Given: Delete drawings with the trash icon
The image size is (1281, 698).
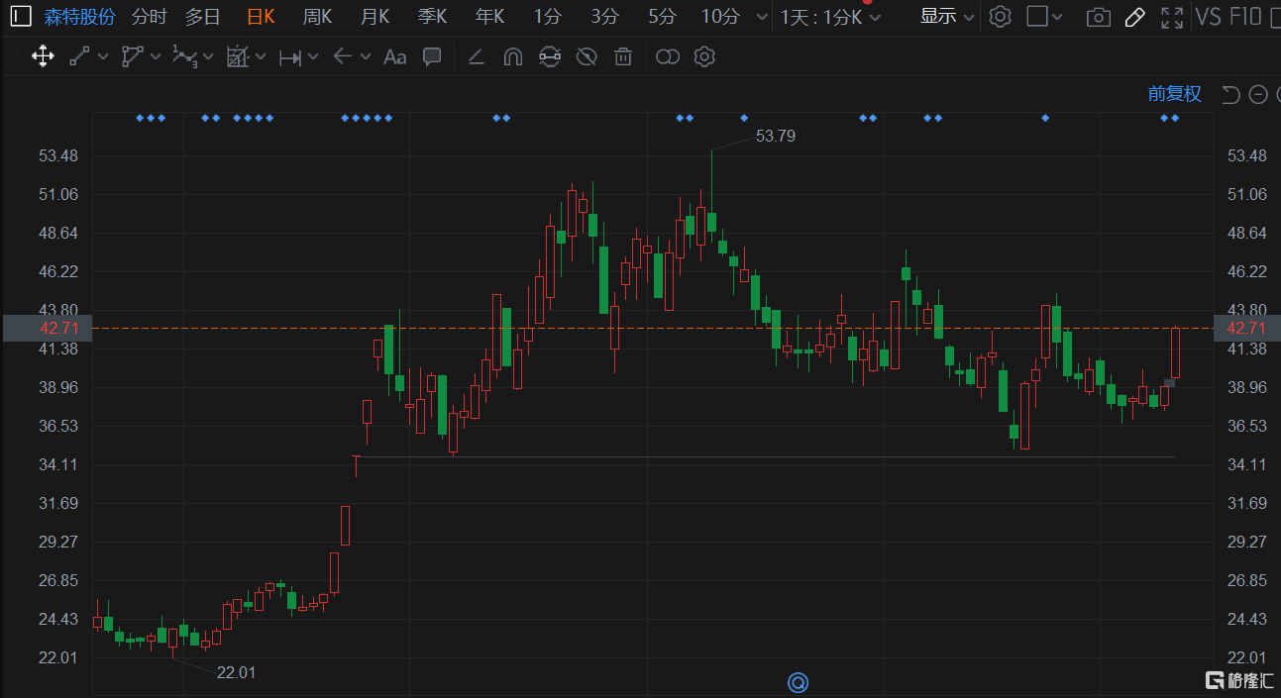Looking at the screenshot, I should 623,56.
